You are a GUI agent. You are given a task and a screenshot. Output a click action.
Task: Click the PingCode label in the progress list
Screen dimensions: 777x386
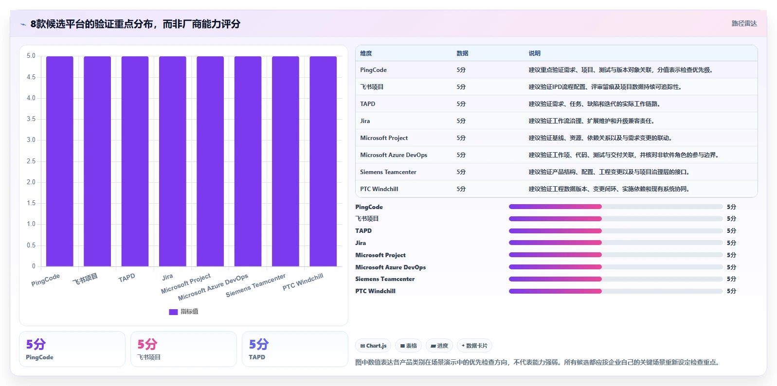pos(369,207)
